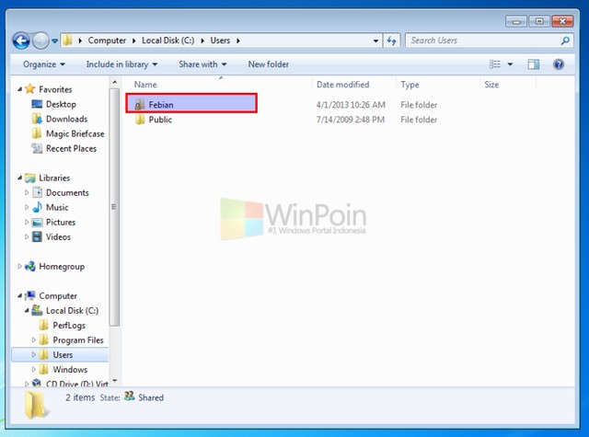Viewport: 589px width, 437px height.
Task: Click the date 7/14/2009 2:48 PM
Action: [x=350, y=120]
